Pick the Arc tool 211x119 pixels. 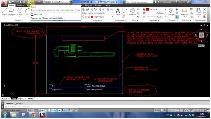27,12
